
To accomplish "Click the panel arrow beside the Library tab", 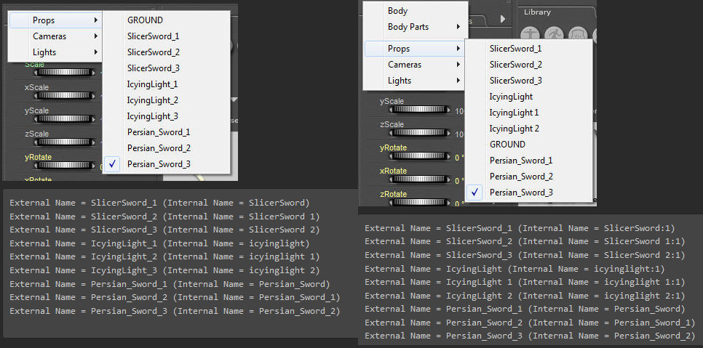I will (x=504, y=17).
